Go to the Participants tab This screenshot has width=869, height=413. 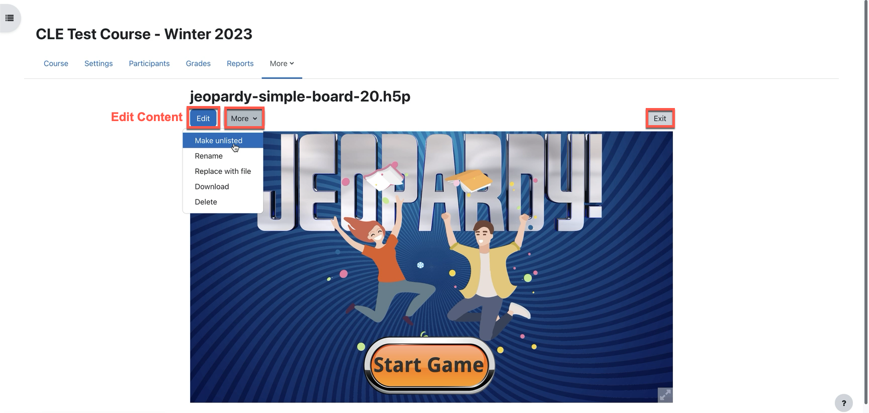[149, 63]
